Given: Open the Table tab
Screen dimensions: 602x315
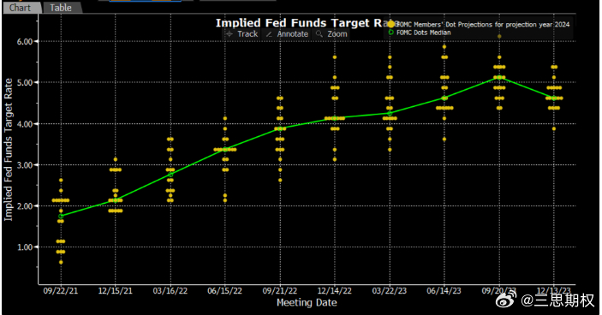Looking at the screenshot, I should (x=62, y=8).
